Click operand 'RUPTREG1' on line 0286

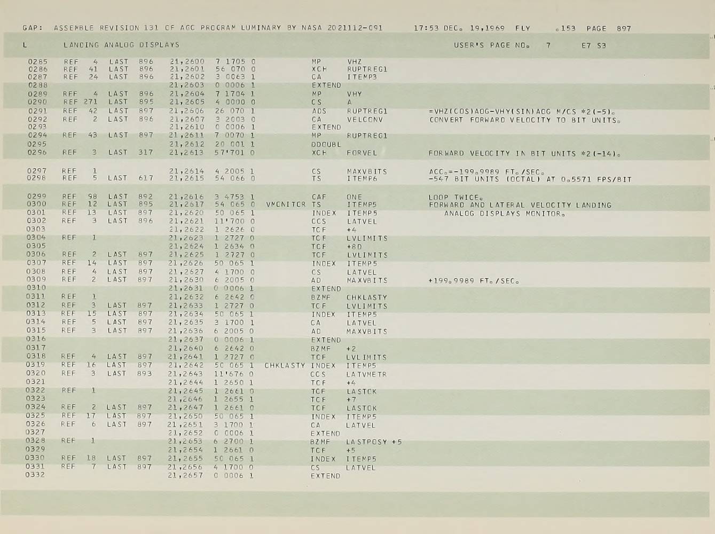[x=367, y=69]
